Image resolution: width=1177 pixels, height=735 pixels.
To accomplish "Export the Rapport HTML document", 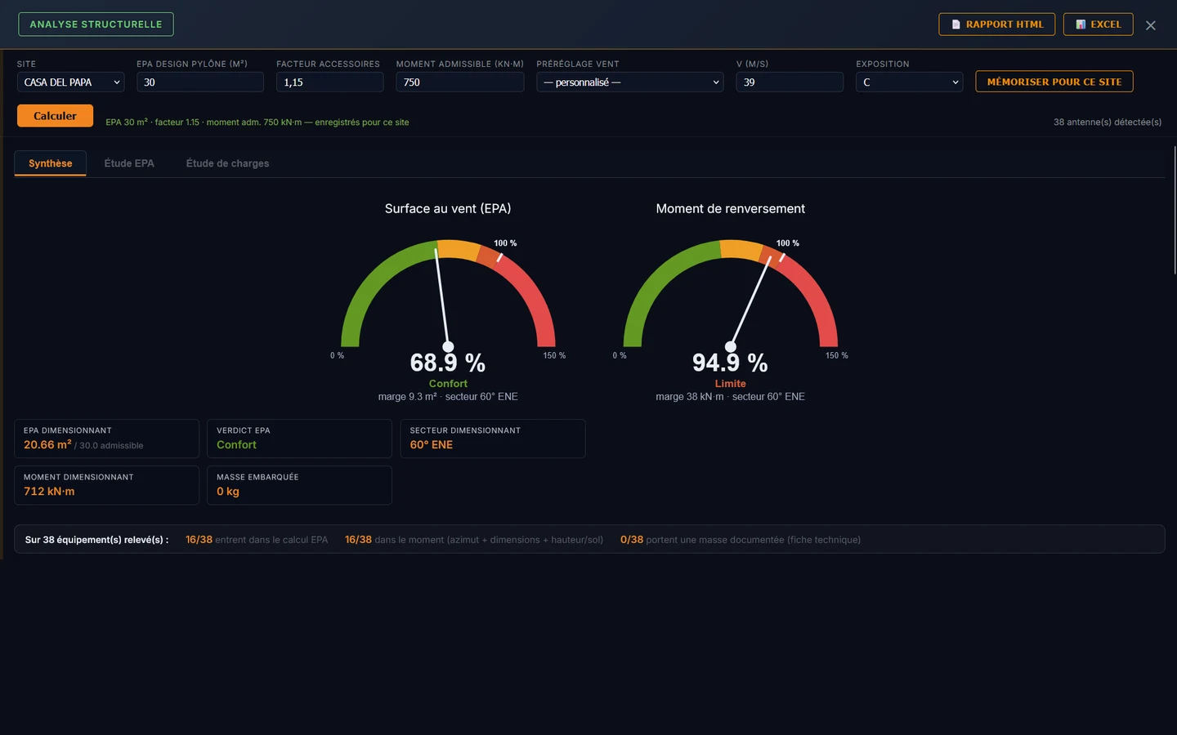I will 996,24.
